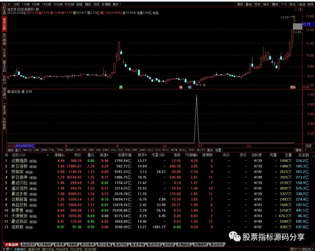315x251 pixels.
Task: Select the BRAR indicator
Action: (69, 150)
